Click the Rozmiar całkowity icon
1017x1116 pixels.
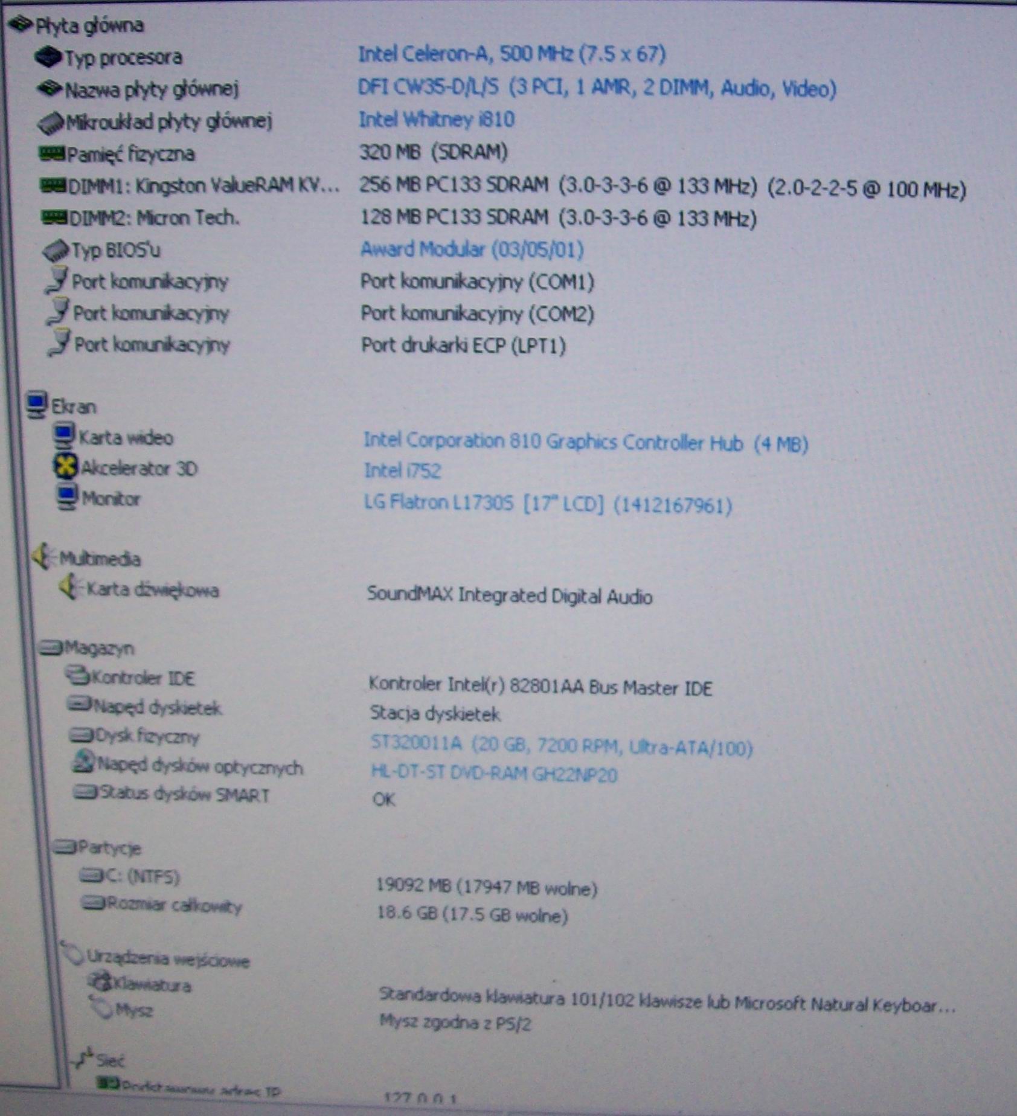pyautogui.click(x=94, y=903)
